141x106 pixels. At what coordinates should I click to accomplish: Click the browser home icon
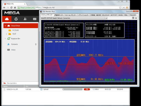15,8
